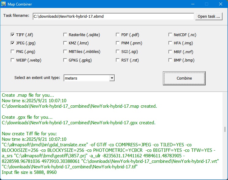
Task: Click the Open task ... button
Action: 209,17
